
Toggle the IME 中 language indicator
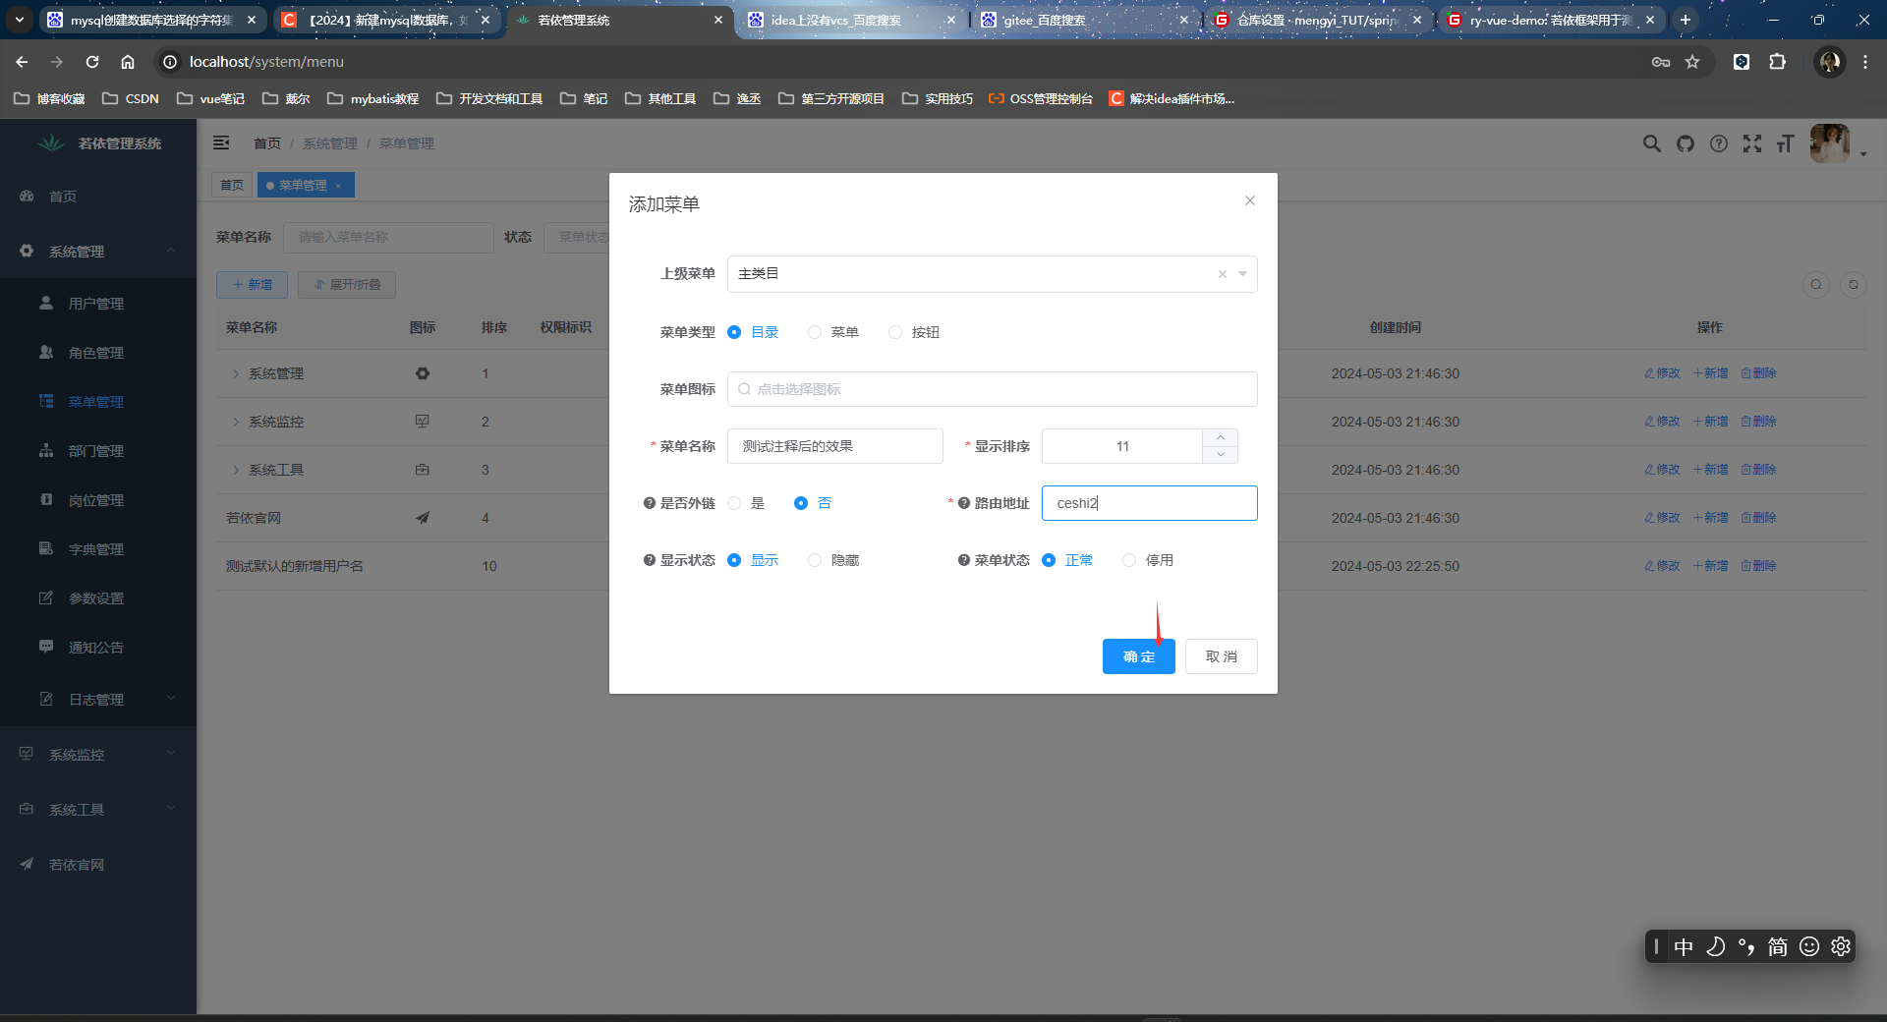pos(1684,946)
